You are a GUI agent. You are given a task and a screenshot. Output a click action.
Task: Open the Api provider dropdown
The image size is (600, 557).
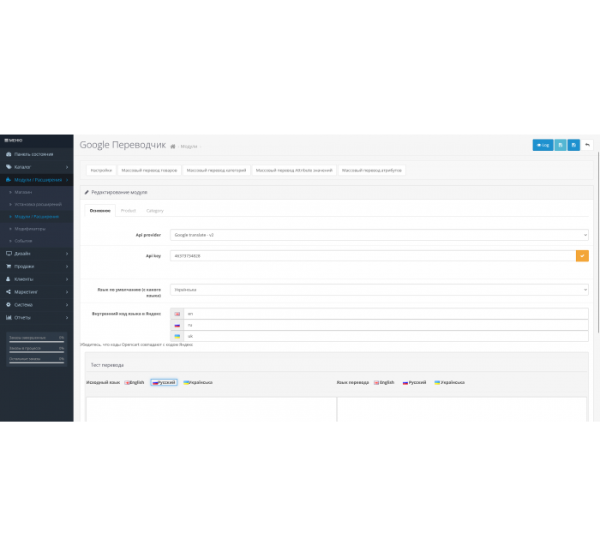pyautogui.click(x=379, y=235)
